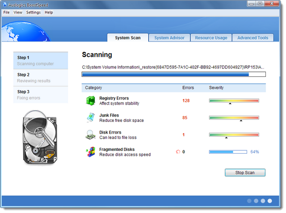The height and width of the screenshot is (213, 286).
Task: Click the Disk Errors severity gauge
Action: pos(234,135)
